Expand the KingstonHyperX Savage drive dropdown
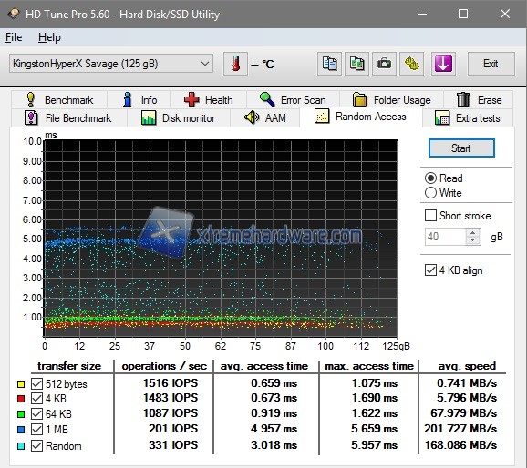Image resolution: width=527 pixels, height=468 pixels. (111, 64)
